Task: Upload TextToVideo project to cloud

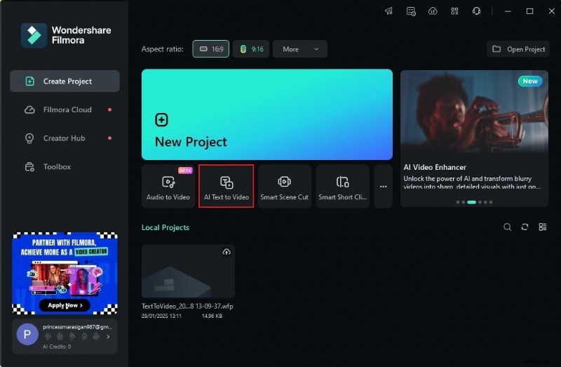Action: [x=226, y=253]
